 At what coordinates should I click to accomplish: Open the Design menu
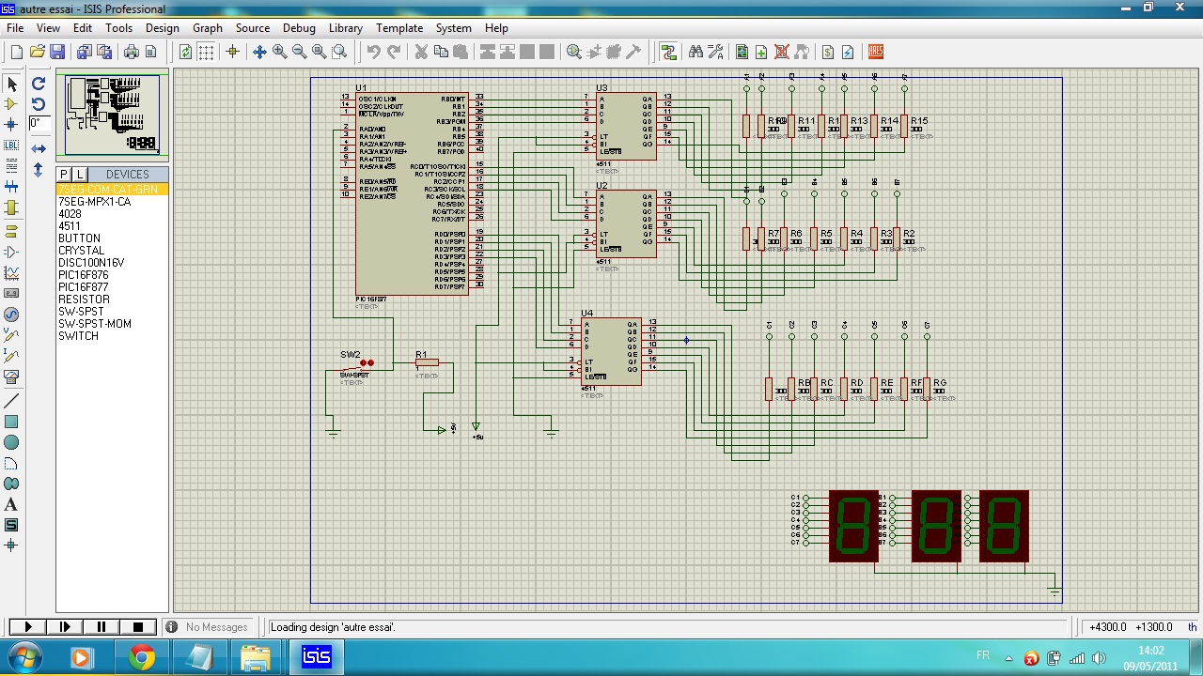162,28
